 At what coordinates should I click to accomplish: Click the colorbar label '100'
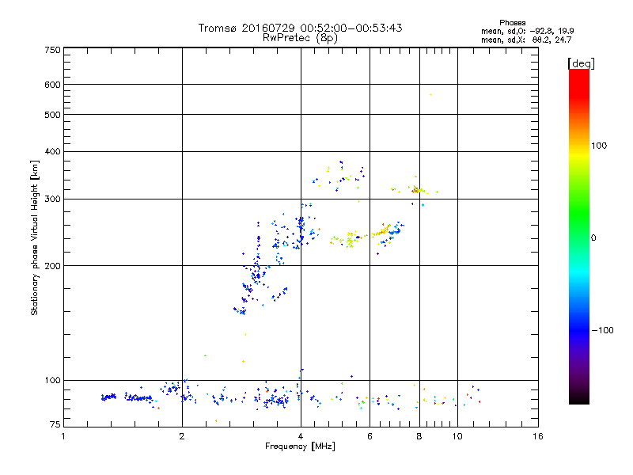pyautogui.click(x=599, y=146)
